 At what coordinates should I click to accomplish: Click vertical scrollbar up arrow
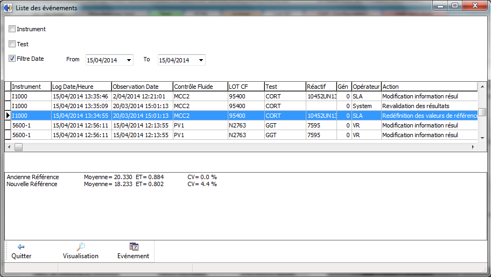click(x=482, y=87)
